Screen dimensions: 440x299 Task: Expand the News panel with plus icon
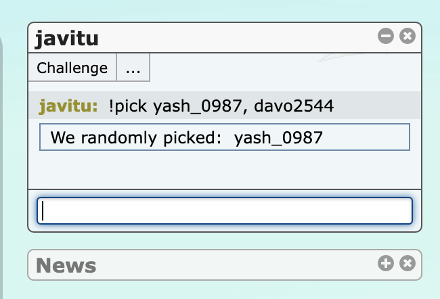click(x=386, y=263)
